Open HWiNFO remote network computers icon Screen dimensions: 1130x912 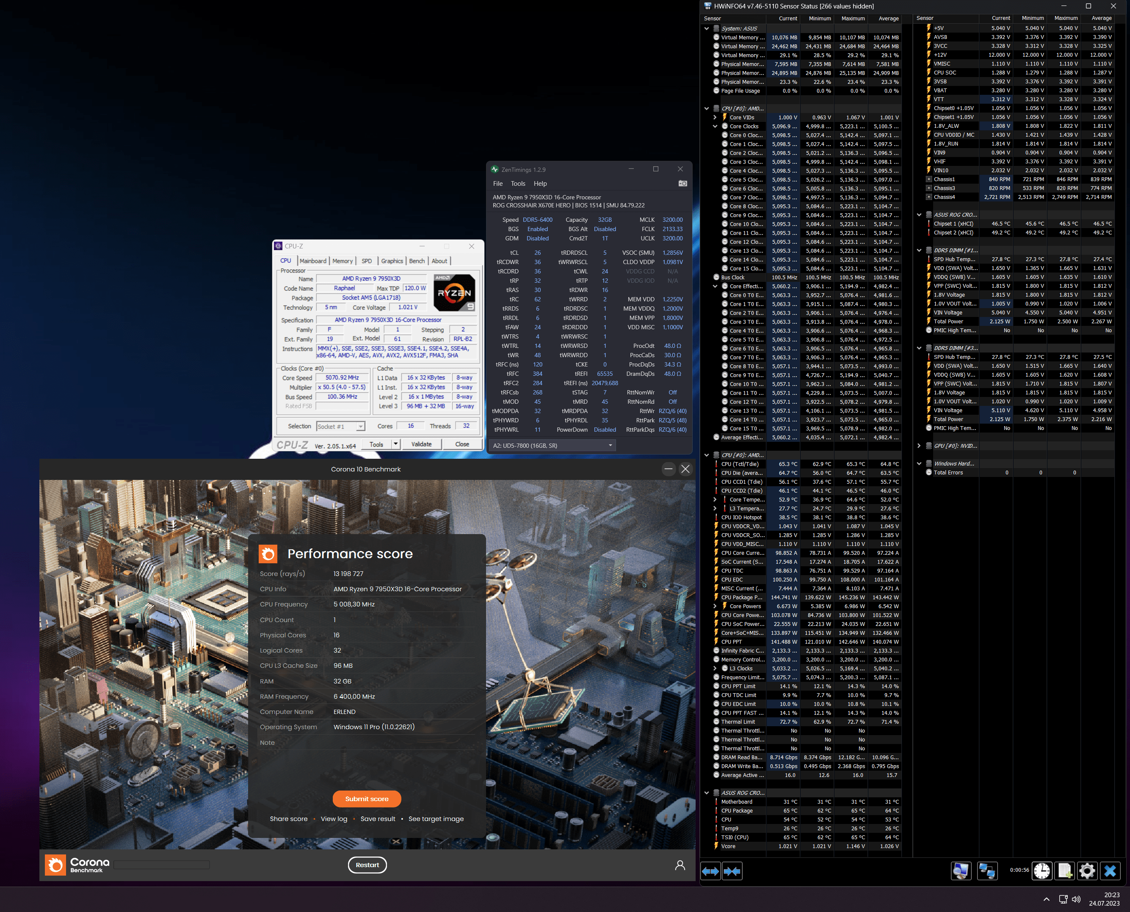coord(987,871)
